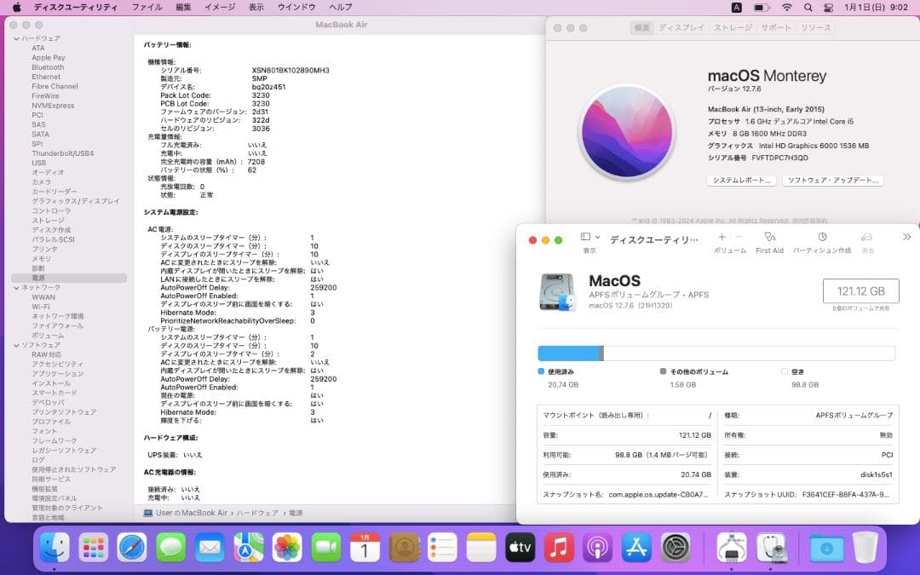The width and height of the screenshot is (920, 575).
Task: Launch FaceTime from the Dock
Action: click(x=325, y=548)
